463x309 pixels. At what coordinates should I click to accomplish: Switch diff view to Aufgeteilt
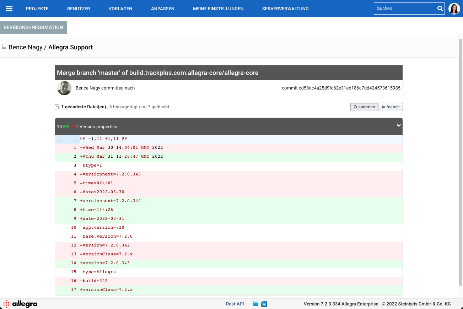pyautogui.click(x=391, y=107)
